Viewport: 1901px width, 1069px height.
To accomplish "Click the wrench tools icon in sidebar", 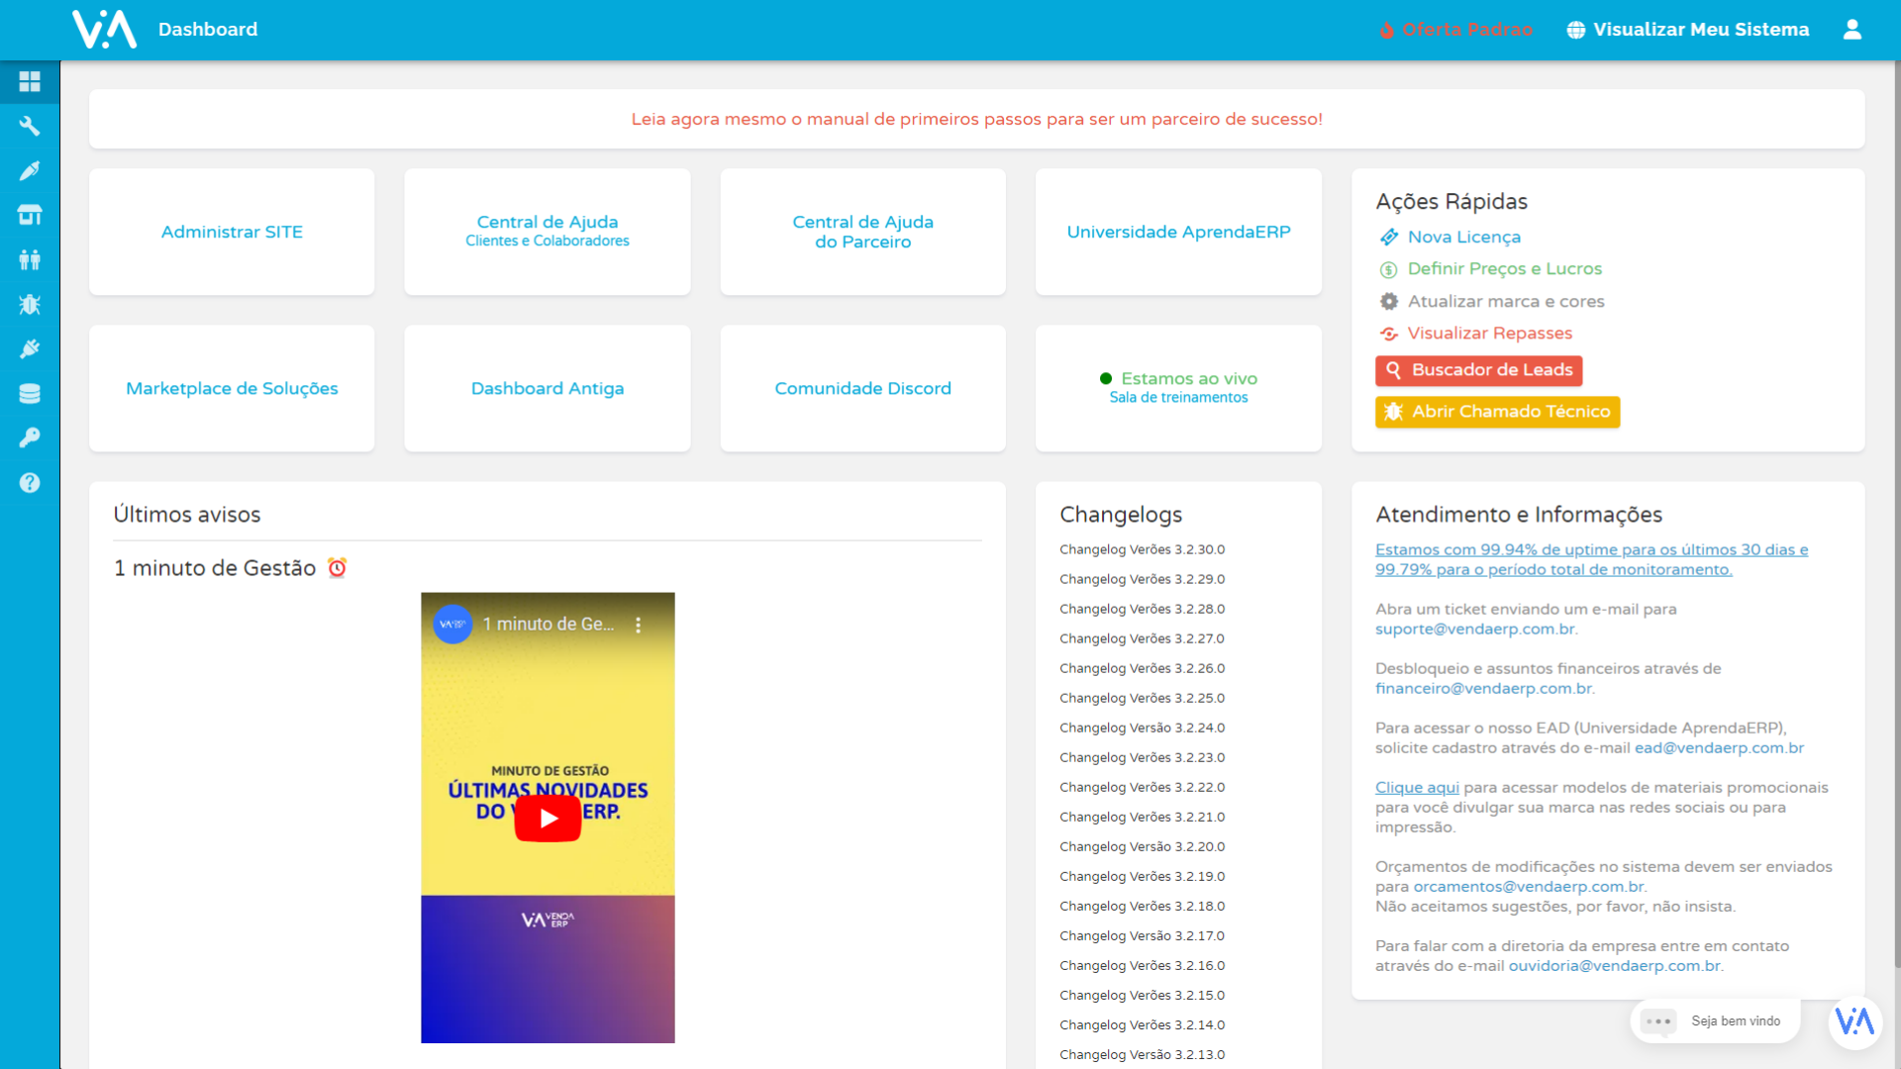I will 30,126.
